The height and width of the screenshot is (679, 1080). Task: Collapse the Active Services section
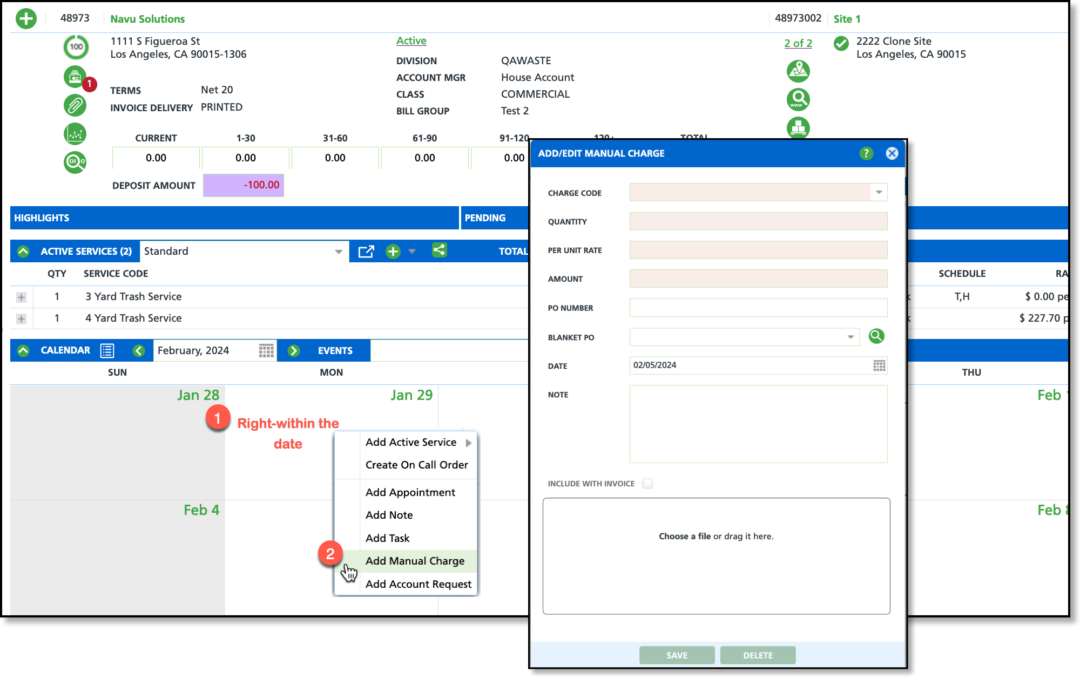[x=23, y=252]
